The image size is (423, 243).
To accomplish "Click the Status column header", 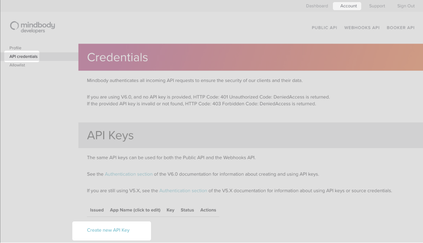I will [x=187, y=210].
